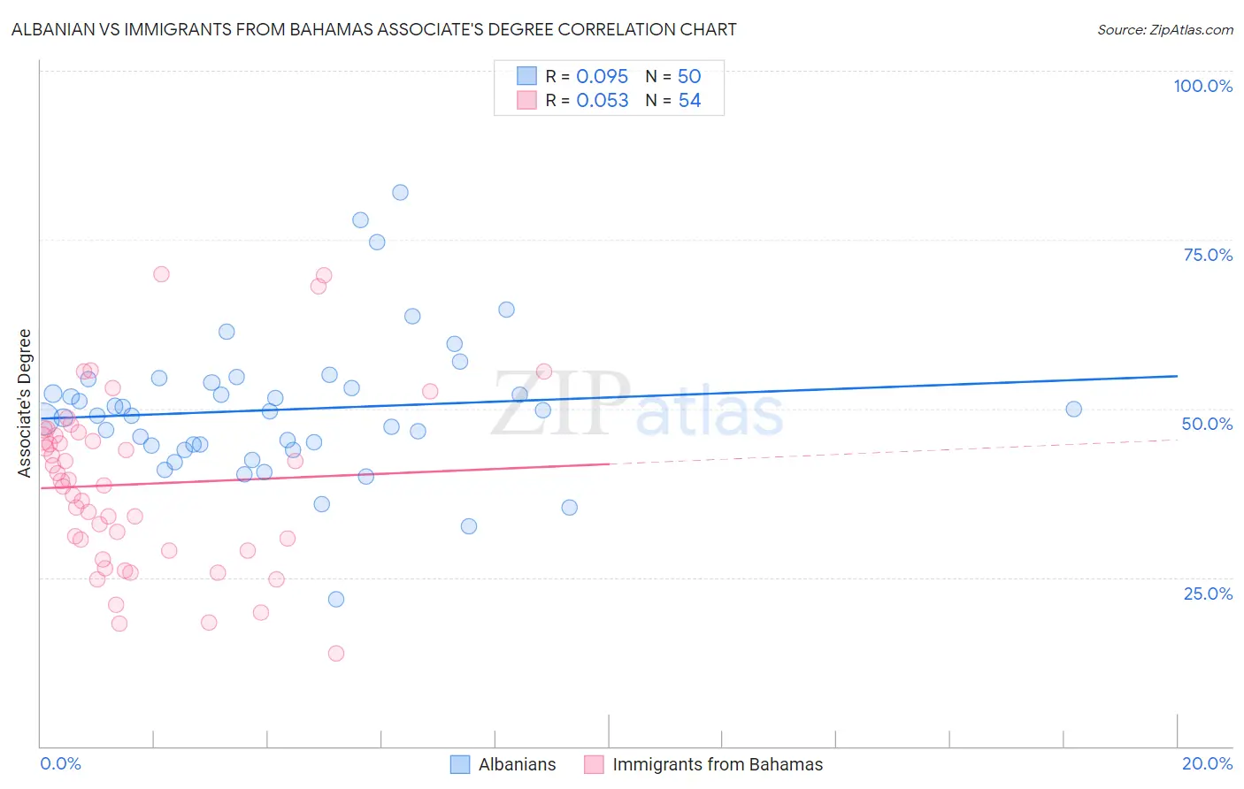This screenshot has height=789, width=1244.
Task: Click the Immigrants from Bahamas pink swatch
Action: 594,764
